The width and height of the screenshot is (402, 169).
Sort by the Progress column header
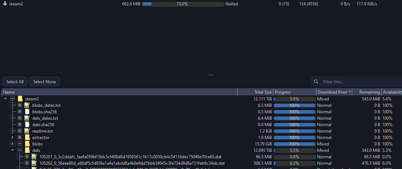(295, 92)
